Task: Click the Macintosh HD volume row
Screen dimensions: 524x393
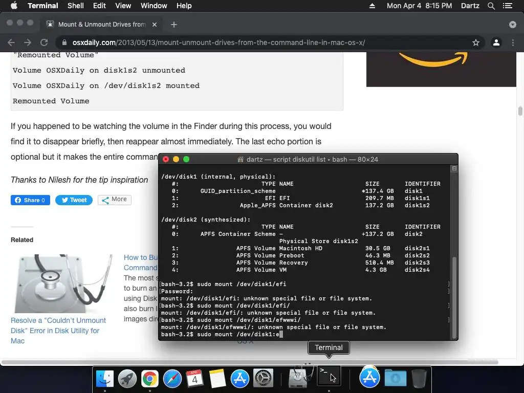Action: (x=301, y=248)
